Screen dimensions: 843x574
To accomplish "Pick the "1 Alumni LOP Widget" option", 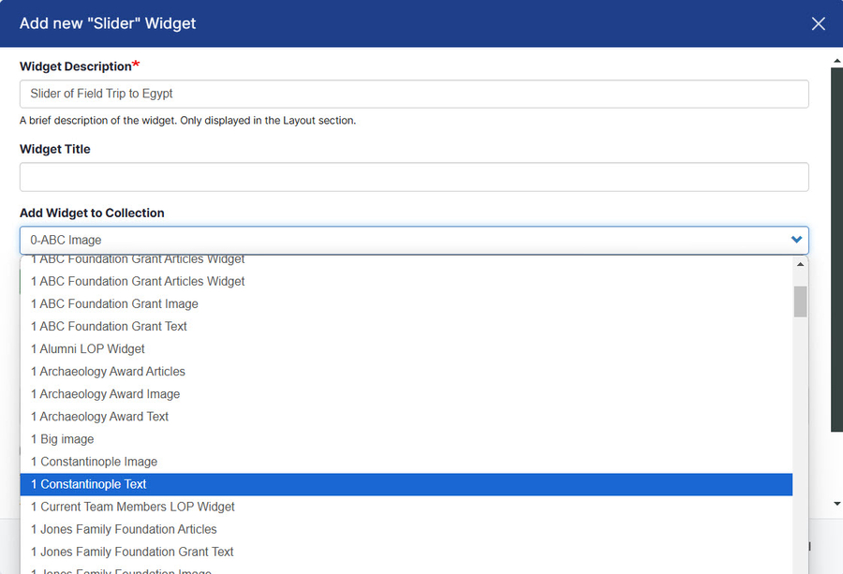I will tap(88, 348).
